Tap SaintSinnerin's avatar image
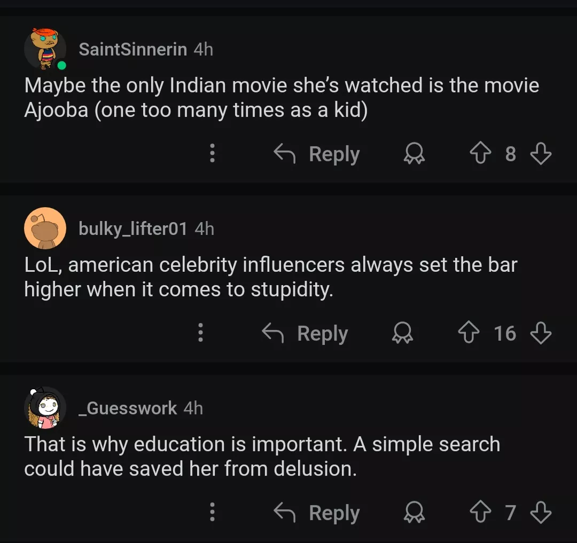 (x=45, y=49)
